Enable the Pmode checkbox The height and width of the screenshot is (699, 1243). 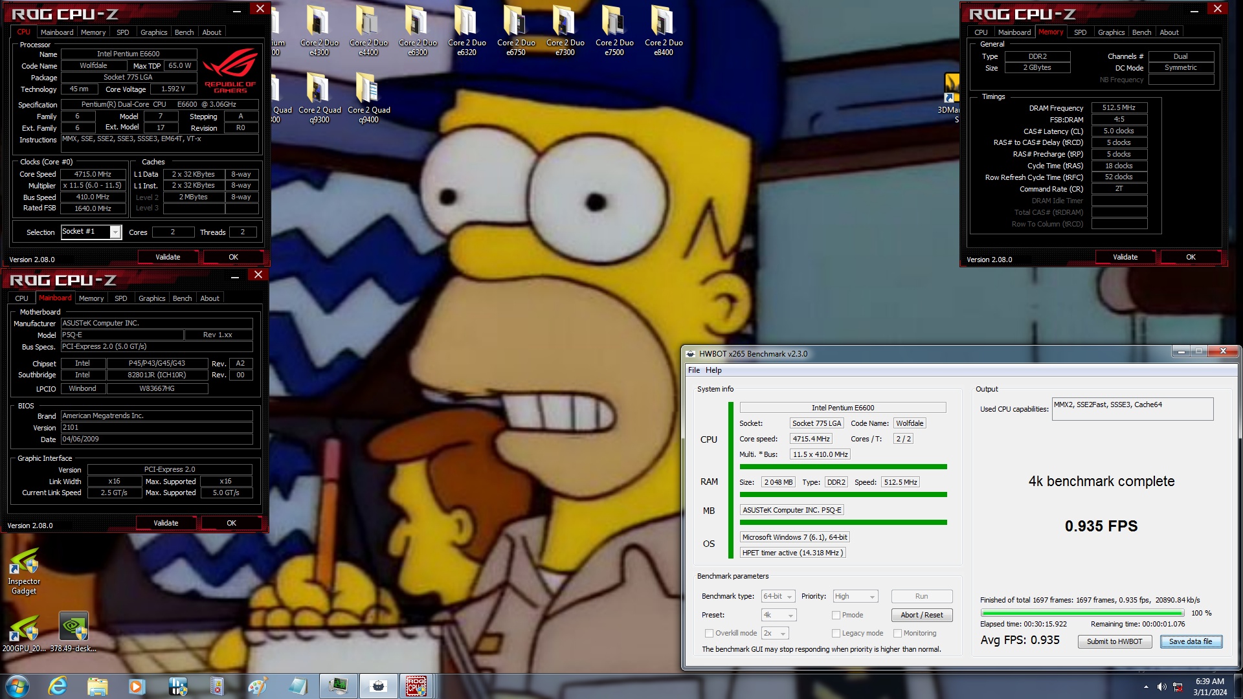point(836,615)
